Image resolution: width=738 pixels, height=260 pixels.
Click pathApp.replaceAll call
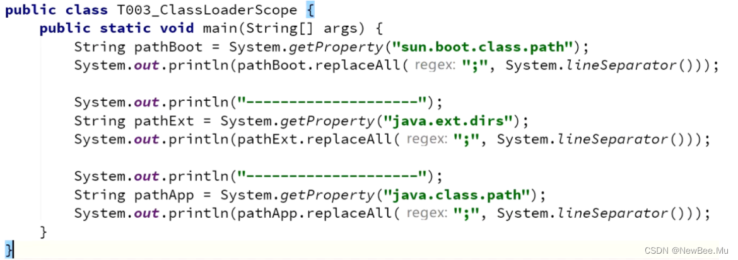[x=318, y=213]
